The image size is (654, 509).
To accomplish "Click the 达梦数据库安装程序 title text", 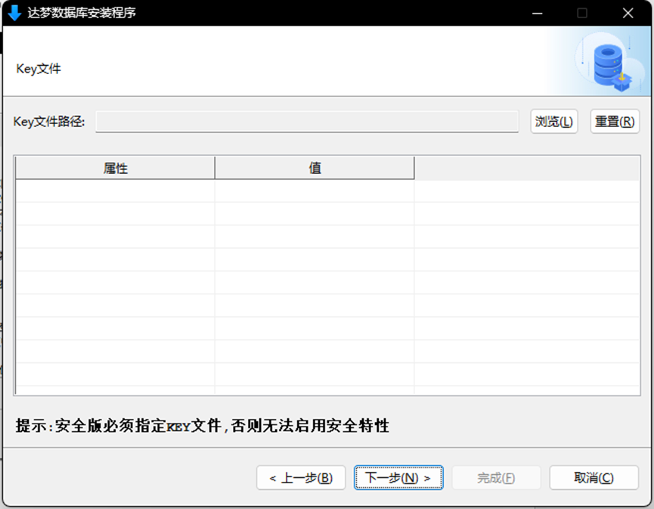I will click(82, 13).
